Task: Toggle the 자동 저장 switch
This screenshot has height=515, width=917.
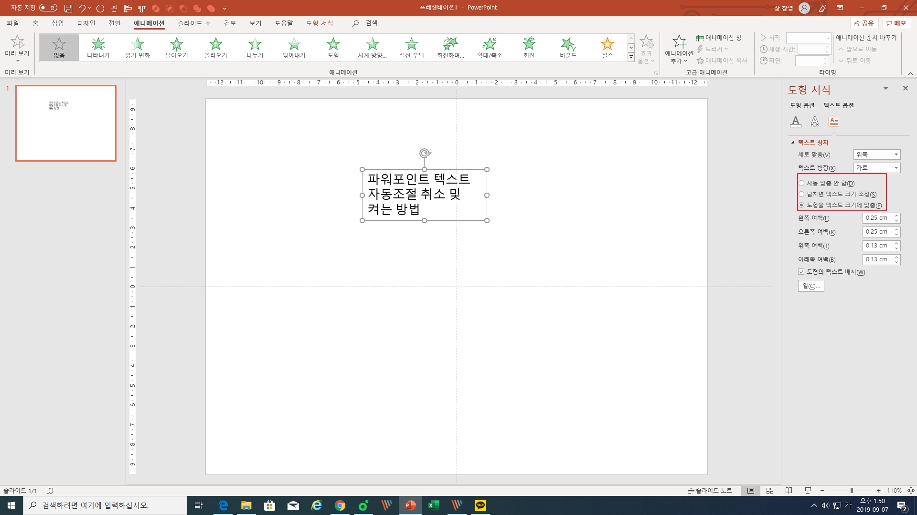Action: [x=48, y=8]
